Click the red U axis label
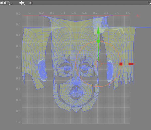The height and width of the screenshot is (130, 151). coord(138,16)
